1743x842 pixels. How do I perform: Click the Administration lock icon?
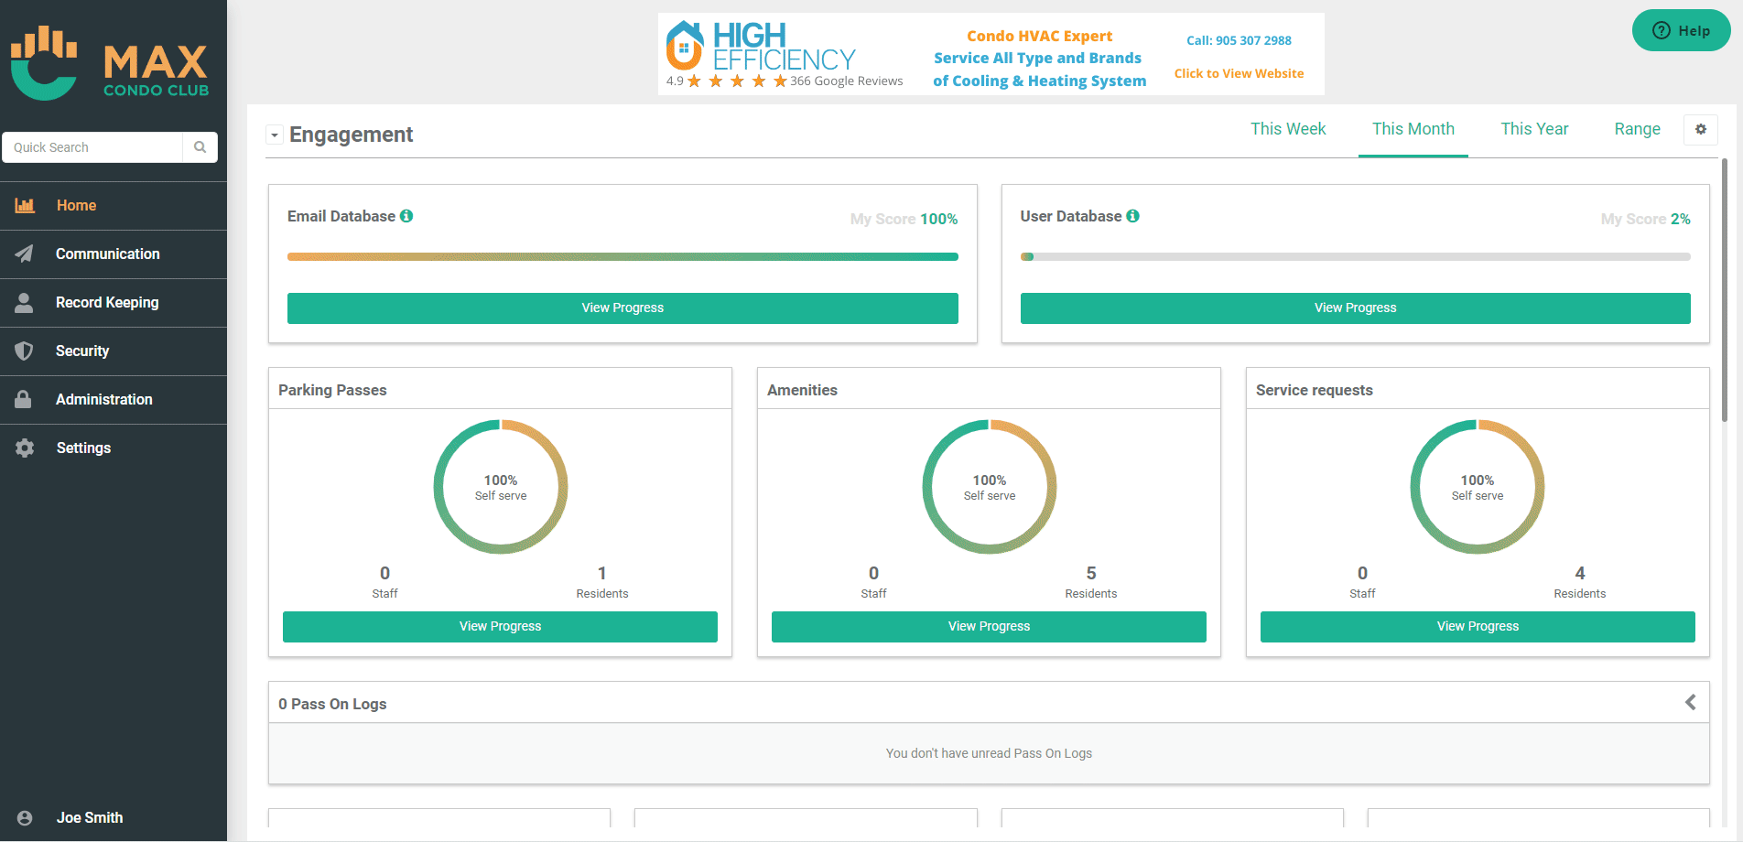click(25, 400)
